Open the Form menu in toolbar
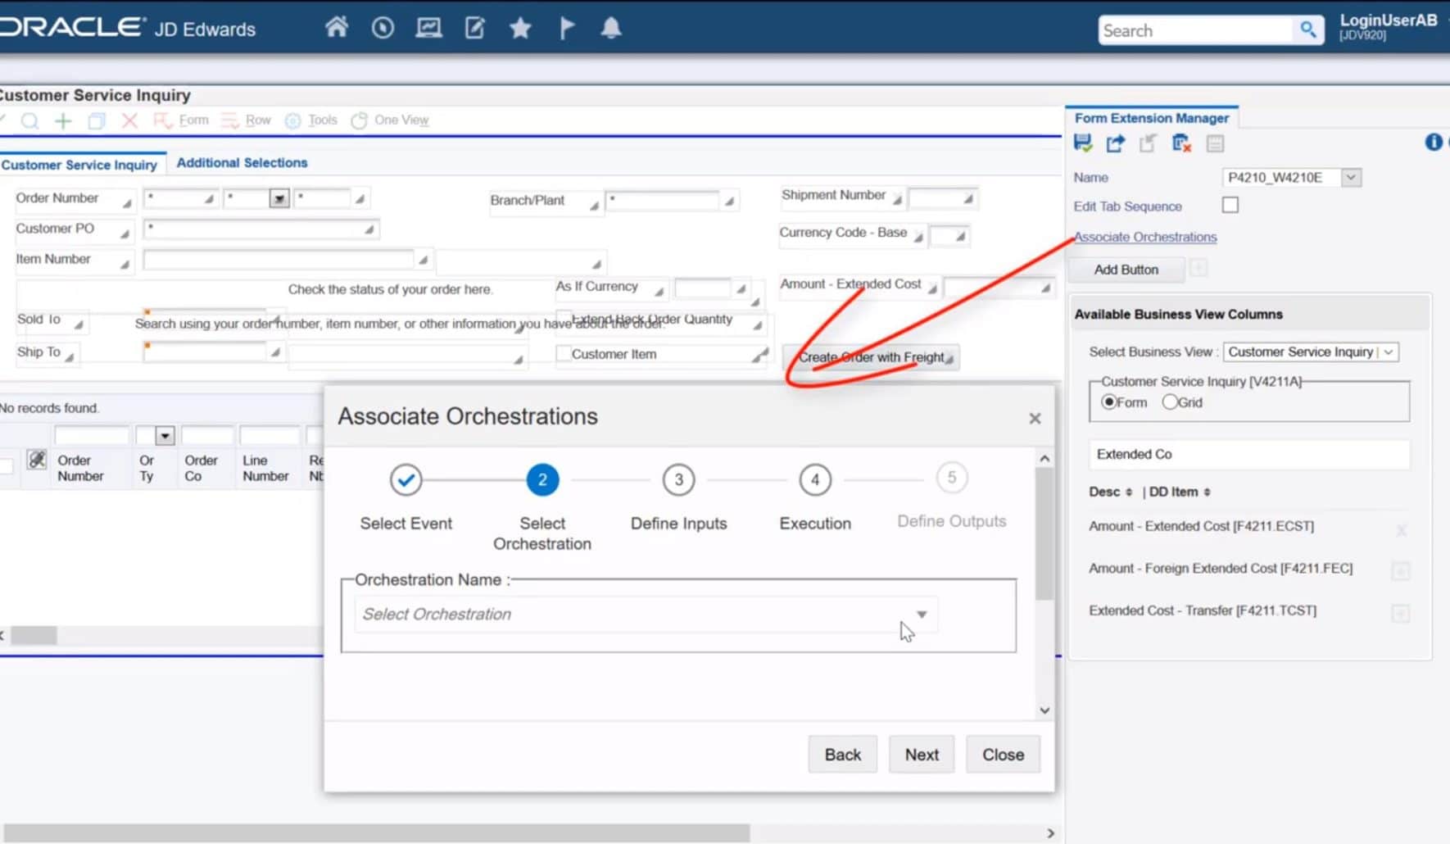Viewport: 1450px width, 844px height. (182, 120)
